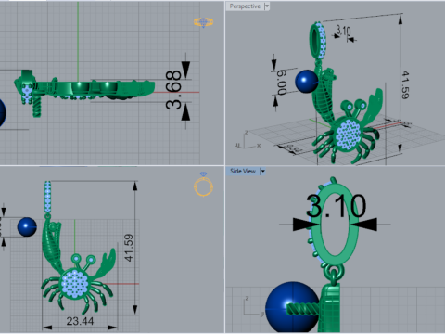Select the pavé bail in the Perspective viewport

318,41
